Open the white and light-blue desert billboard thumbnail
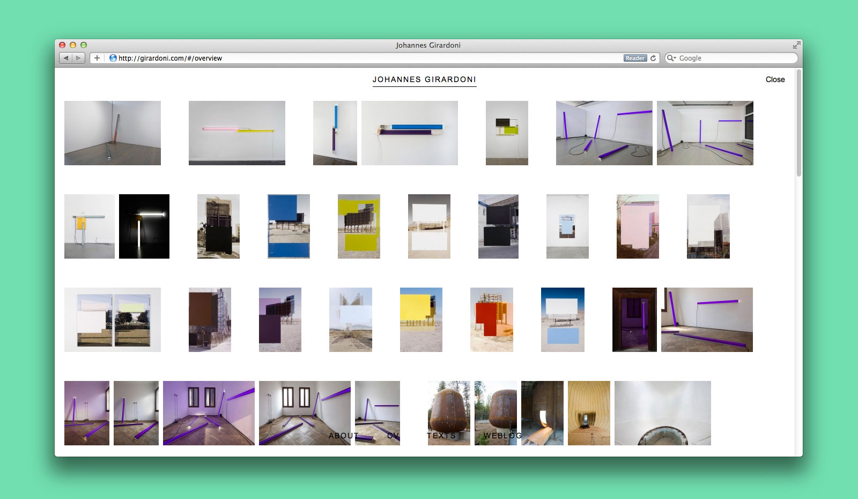This screenshot has width=858, height=499. point(563,320)
